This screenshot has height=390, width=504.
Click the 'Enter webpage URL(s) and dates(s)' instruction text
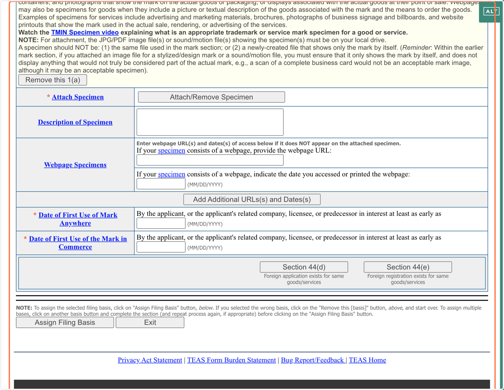[x=269, y=144]
